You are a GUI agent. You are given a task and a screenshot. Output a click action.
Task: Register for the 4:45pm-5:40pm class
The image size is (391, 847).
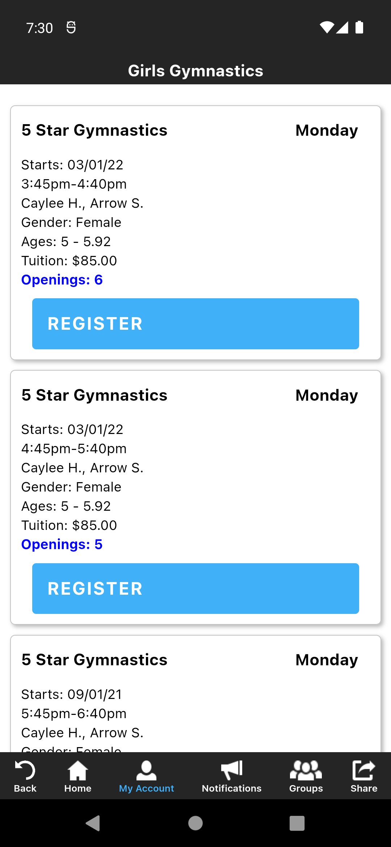(x=195, y=589)
